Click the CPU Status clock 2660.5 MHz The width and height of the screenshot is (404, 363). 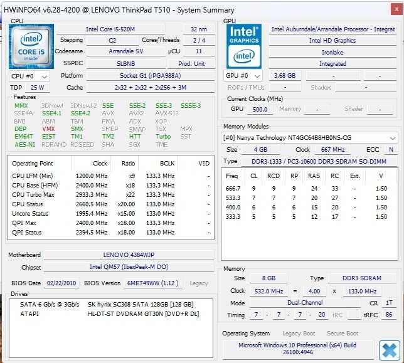tap(92, 204)
